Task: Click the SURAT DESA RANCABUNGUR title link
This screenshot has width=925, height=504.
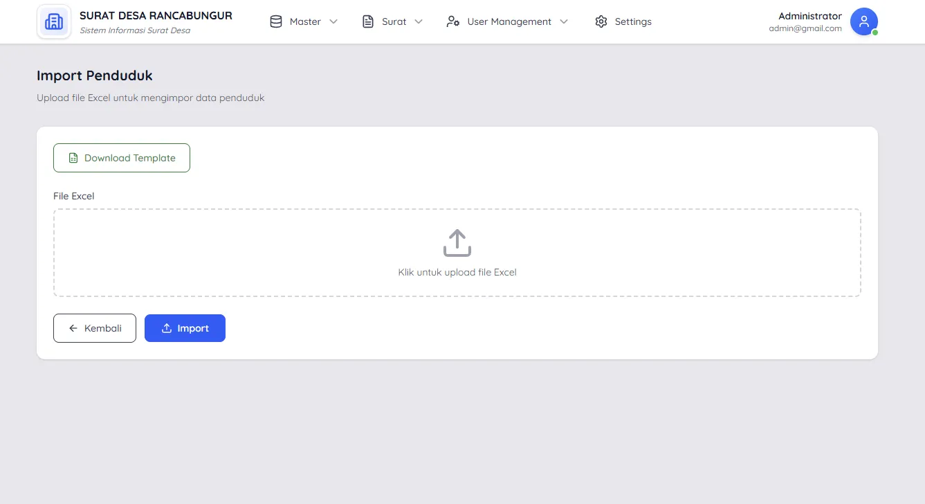Action: pyautogui.click(x=156, y=15)
